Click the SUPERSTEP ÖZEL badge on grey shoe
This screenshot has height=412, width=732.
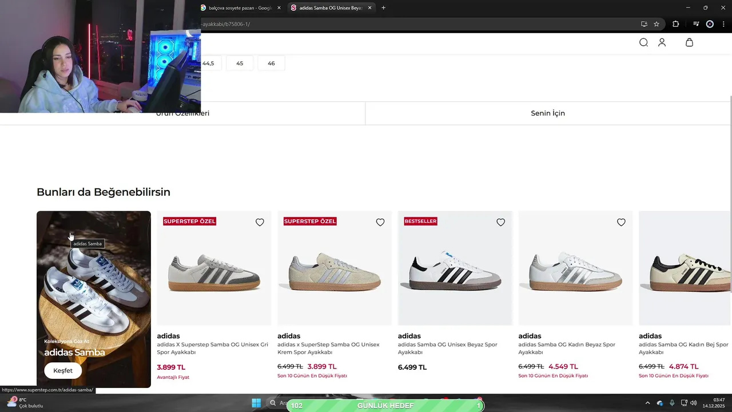[x=189, y=221]
